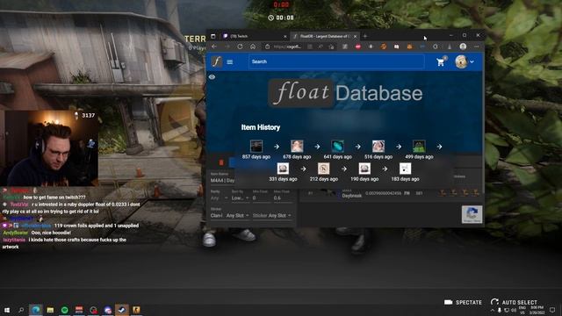Image resolution: width=562 pixels, height=316 pixels.
Task: Open the FloatDB hamburger menu
Action: coord(230,62)
